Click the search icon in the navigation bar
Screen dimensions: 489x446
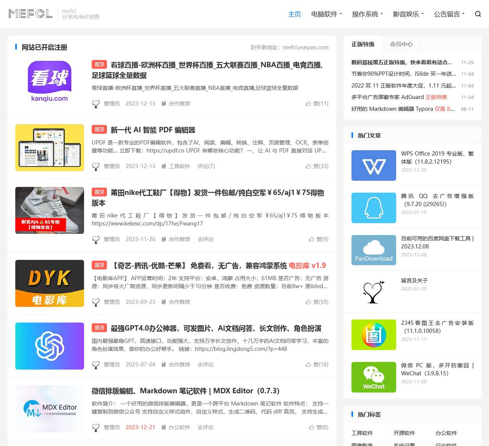tap(478, 14)
